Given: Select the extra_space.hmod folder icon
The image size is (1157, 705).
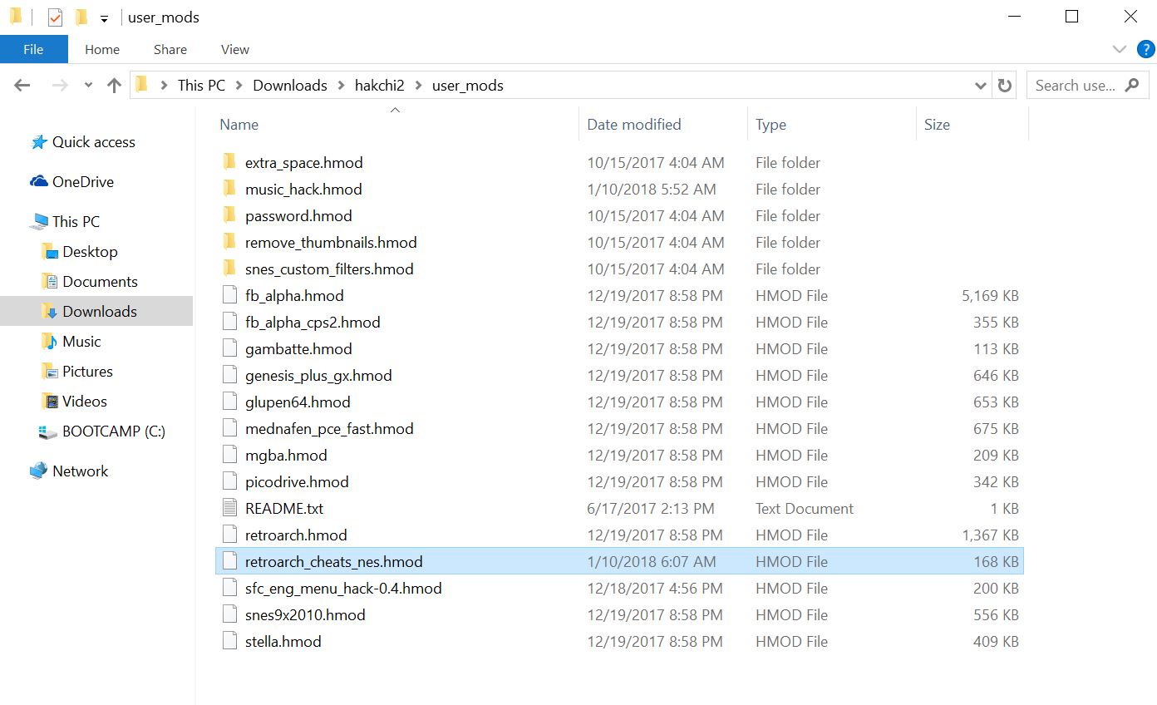Looking at the screenshot, I should (230, 162).
